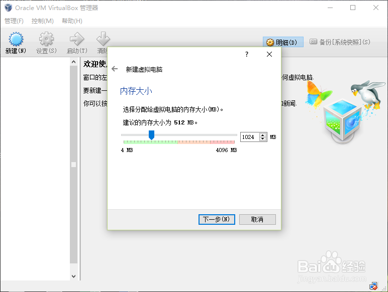Image resolution: width=388 pixels, height=292 pixels.
Task: Click the 新建虚拟电脑 wizard title
Action: (144, 69)
